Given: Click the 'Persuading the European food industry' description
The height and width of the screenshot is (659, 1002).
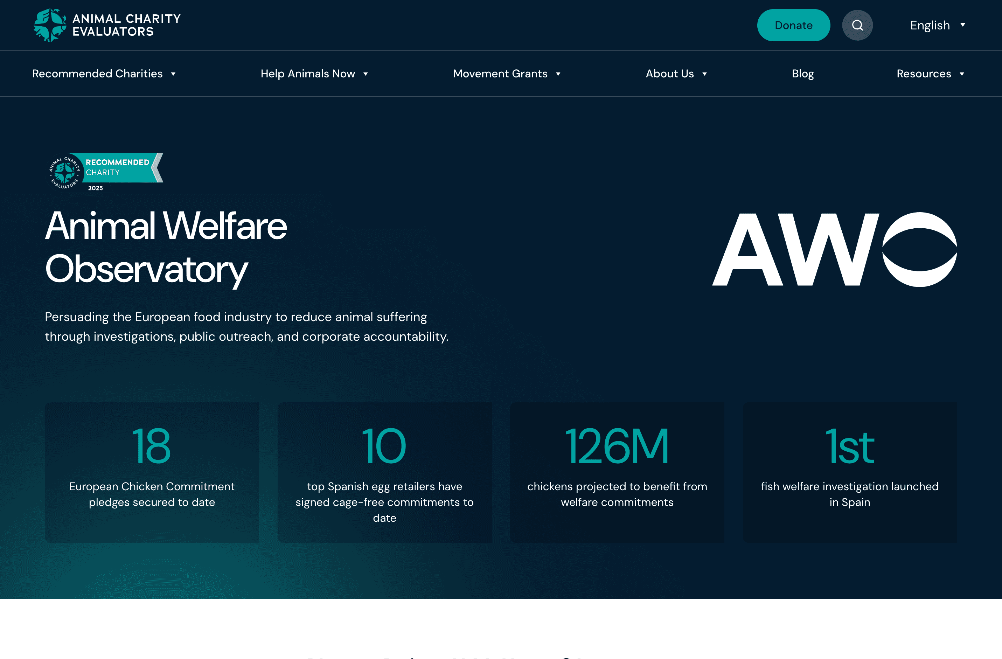Looking at the screenshot, I should click(x=247, y=327).
